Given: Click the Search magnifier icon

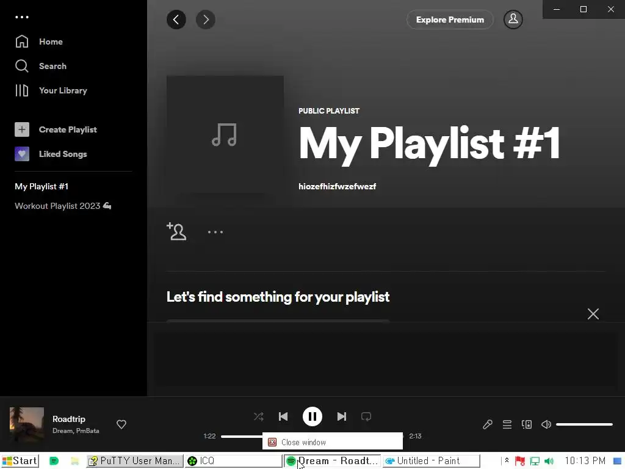Looking at the screenshot, I should click(x=21, y=66).
